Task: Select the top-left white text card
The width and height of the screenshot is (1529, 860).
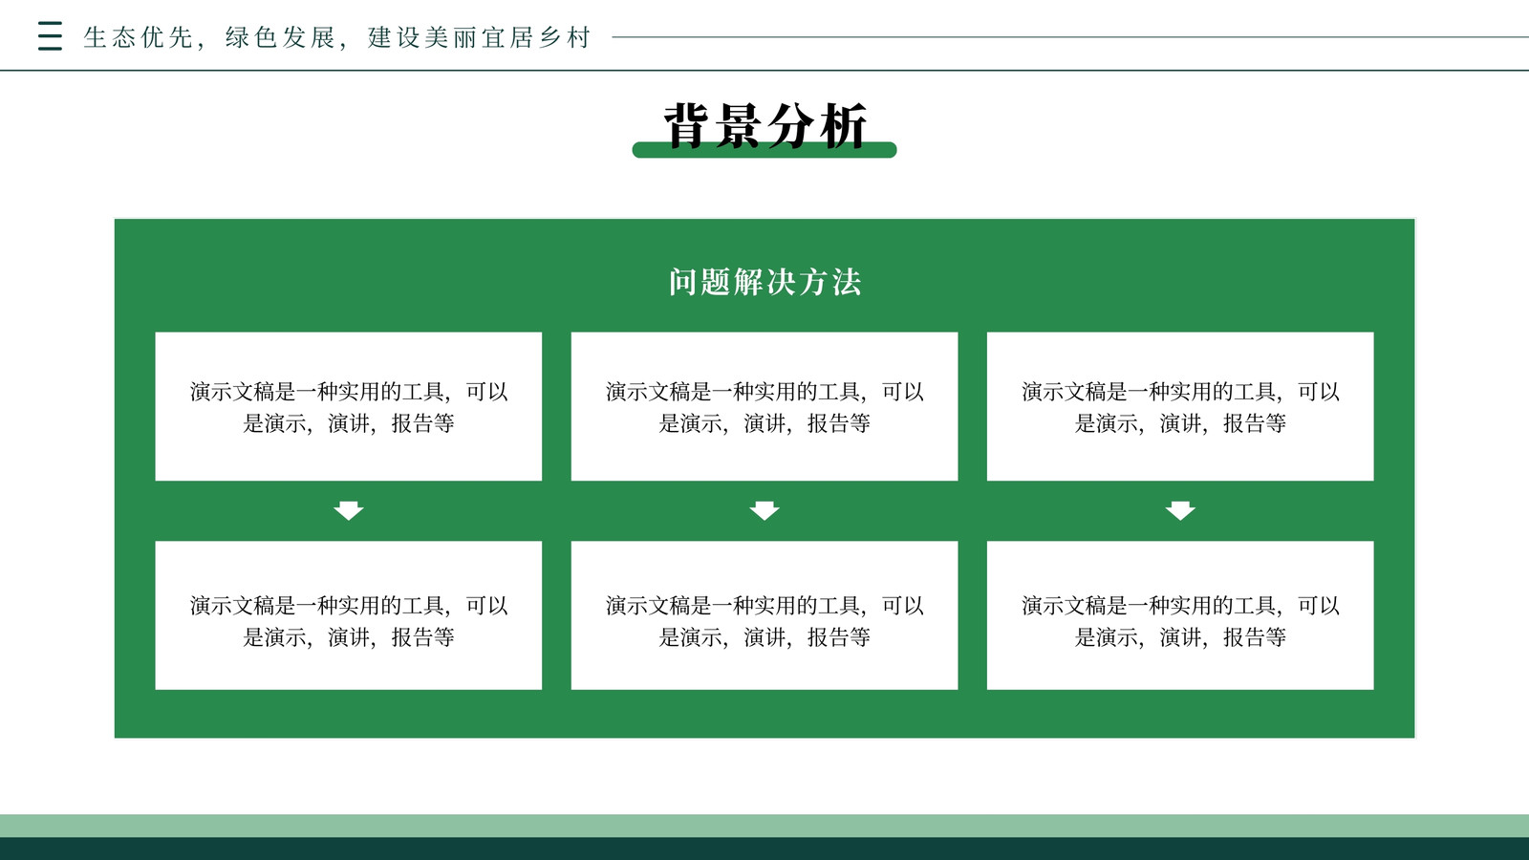Action: 349,406
